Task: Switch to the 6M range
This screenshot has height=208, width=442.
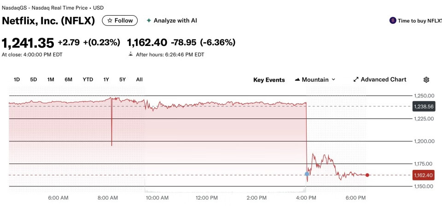Action: coord(69,79)
